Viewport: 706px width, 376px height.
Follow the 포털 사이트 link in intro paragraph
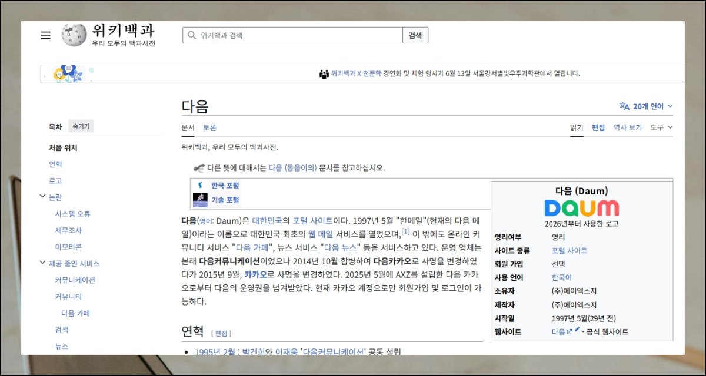click(312, 221)
